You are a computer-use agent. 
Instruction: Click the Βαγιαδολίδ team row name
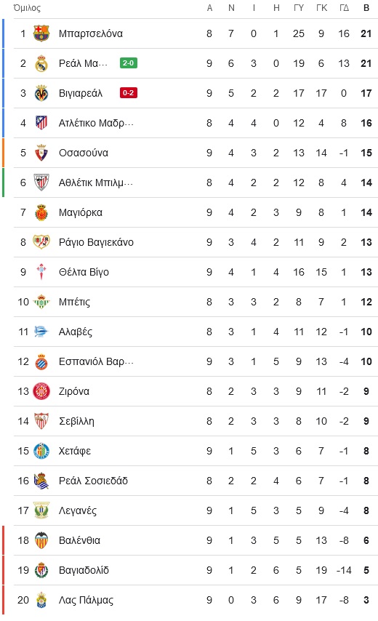pos(84,570)
